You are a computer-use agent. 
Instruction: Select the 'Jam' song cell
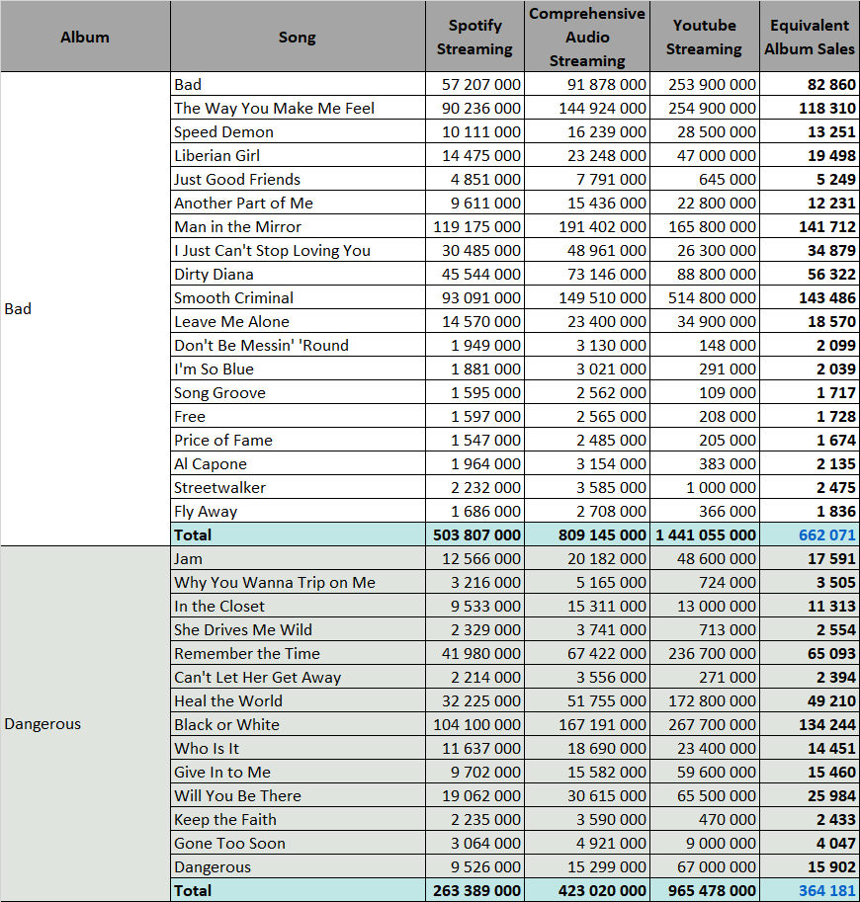pos(298,558)
